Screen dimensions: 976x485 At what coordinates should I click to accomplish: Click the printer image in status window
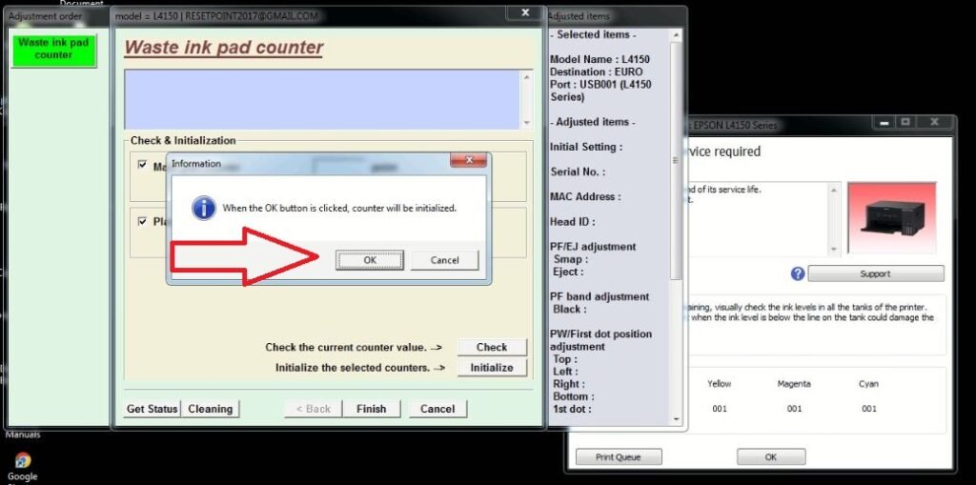pos(892,218)
